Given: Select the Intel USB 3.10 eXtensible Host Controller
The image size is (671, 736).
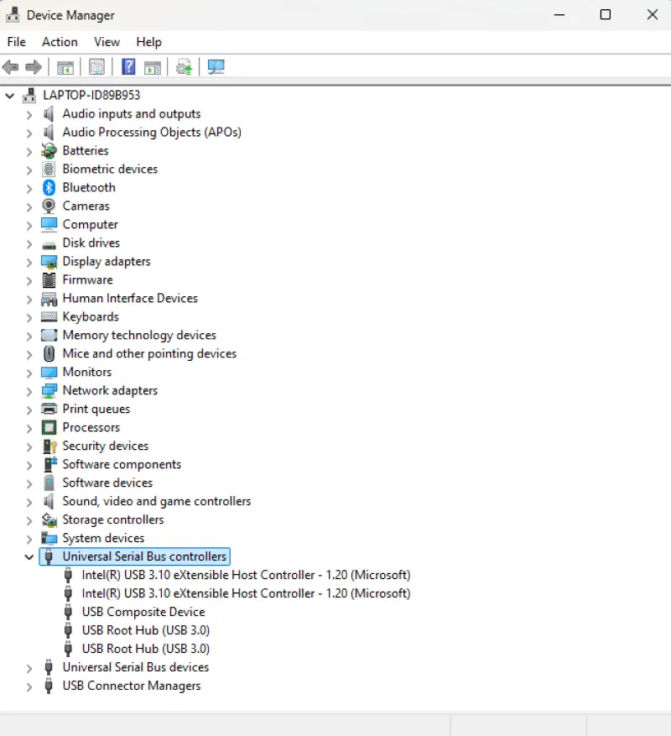Looking at the screenshot, I should click(246, 575).
